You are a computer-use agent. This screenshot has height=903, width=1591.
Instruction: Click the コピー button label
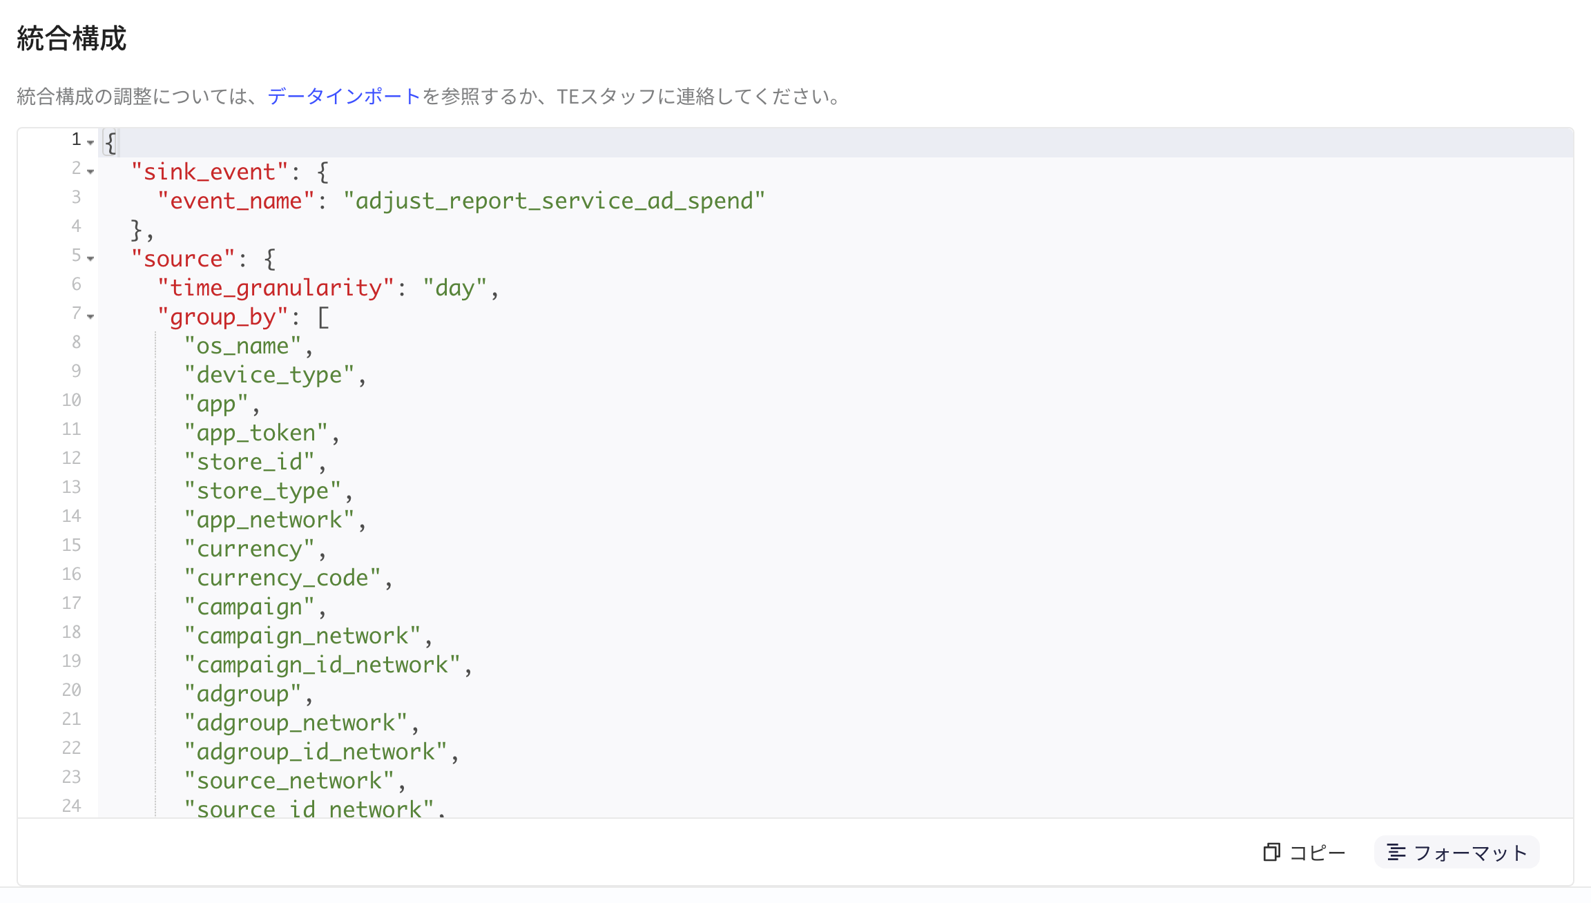pos(1318,853)
